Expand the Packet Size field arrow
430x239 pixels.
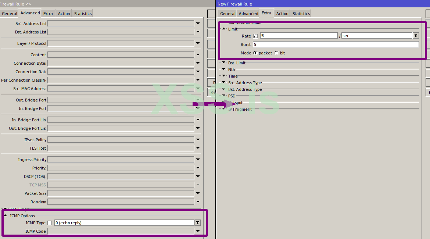[198, 193]
